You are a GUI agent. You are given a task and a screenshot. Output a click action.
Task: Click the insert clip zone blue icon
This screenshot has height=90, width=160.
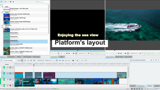pos(60,60)
